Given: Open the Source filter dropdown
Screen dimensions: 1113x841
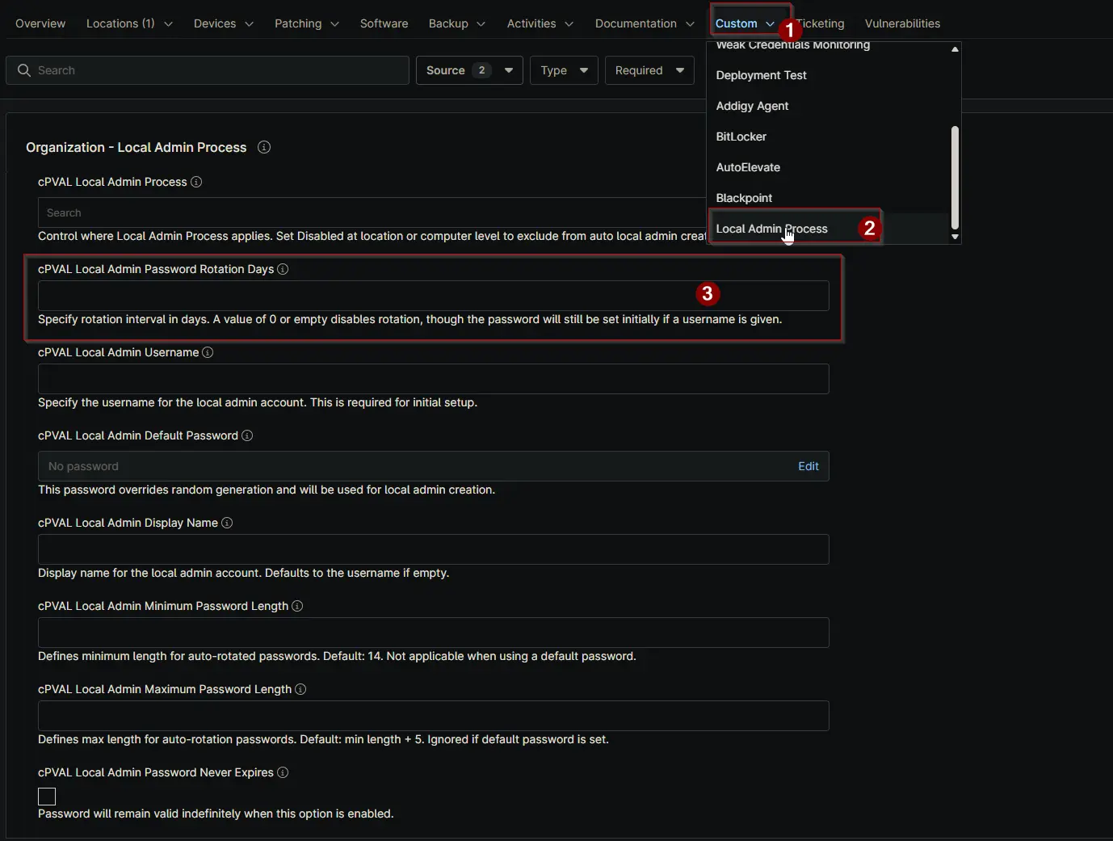Looking at the screenshot, I should click(x=468, y=70).
